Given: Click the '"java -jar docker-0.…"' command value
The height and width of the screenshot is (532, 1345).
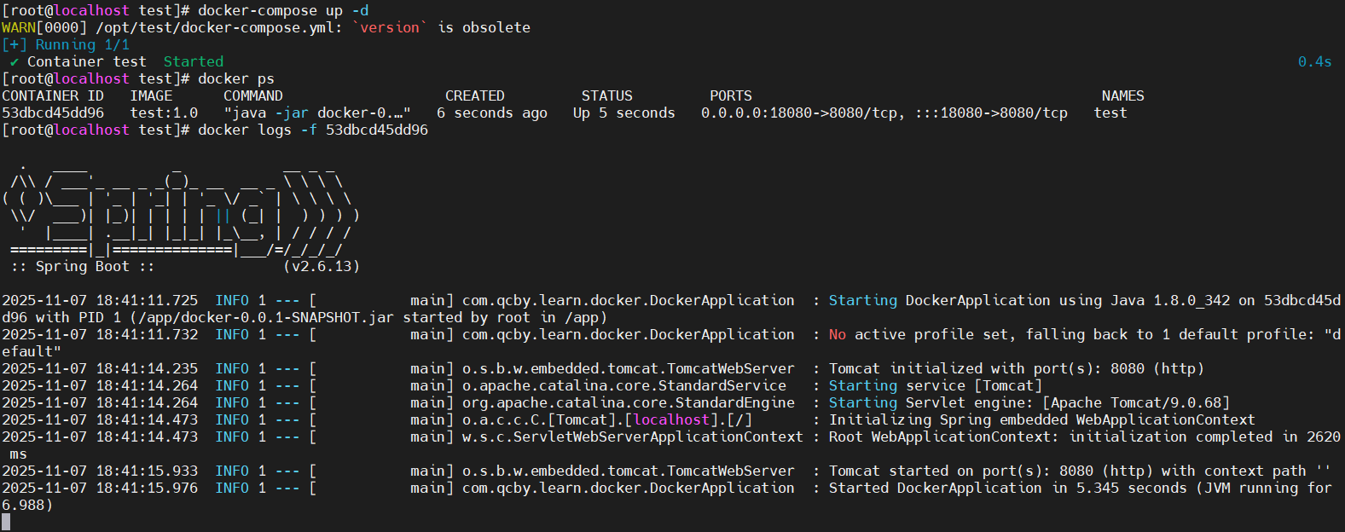Looking at the screenshot, I should 317,113.
